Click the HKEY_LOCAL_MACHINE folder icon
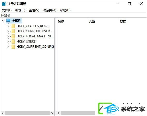The width and height of the screenshot is (147, 116). click(x=13, y=36)
